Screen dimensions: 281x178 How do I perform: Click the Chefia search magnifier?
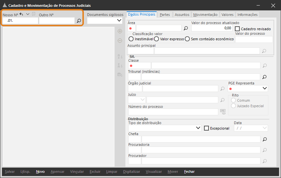coord(264,139)
